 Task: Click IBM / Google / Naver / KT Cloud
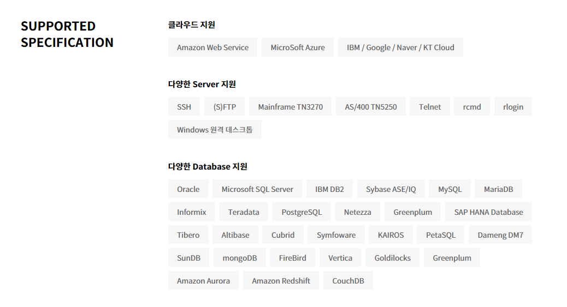tap(400, 47)
